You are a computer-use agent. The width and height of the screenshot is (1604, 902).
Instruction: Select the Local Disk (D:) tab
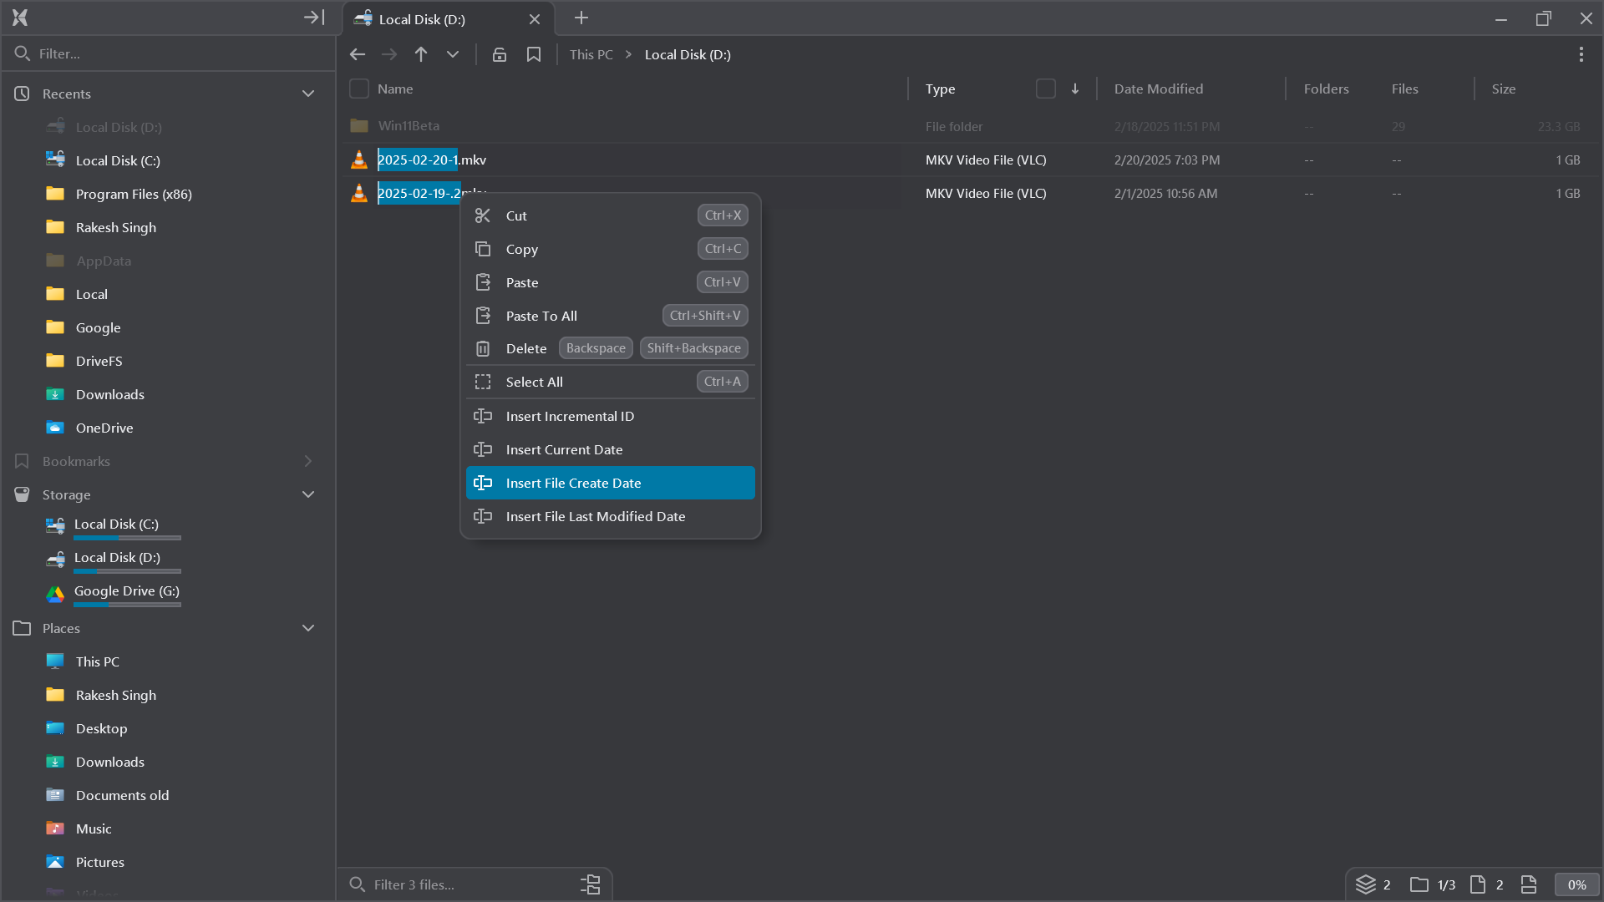[423, 18]
